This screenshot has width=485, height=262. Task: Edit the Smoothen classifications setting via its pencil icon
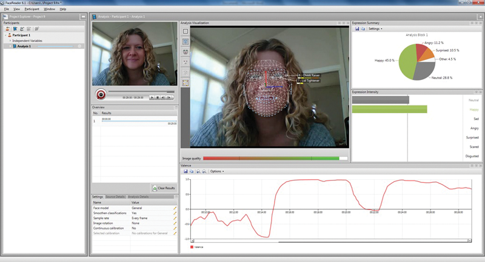pos(175,213)
